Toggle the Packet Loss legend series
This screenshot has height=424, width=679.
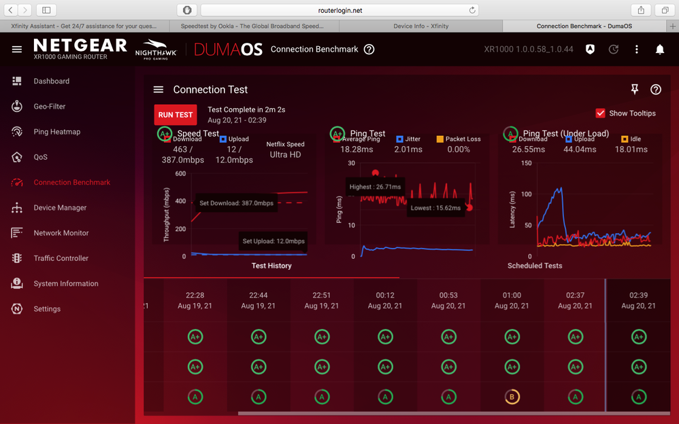click(x=459, y=139)
